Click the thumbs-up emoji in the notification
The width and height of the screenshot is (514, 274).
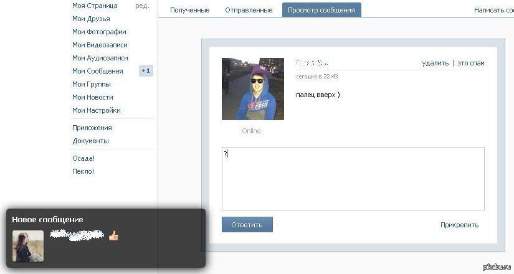[113, 235]
